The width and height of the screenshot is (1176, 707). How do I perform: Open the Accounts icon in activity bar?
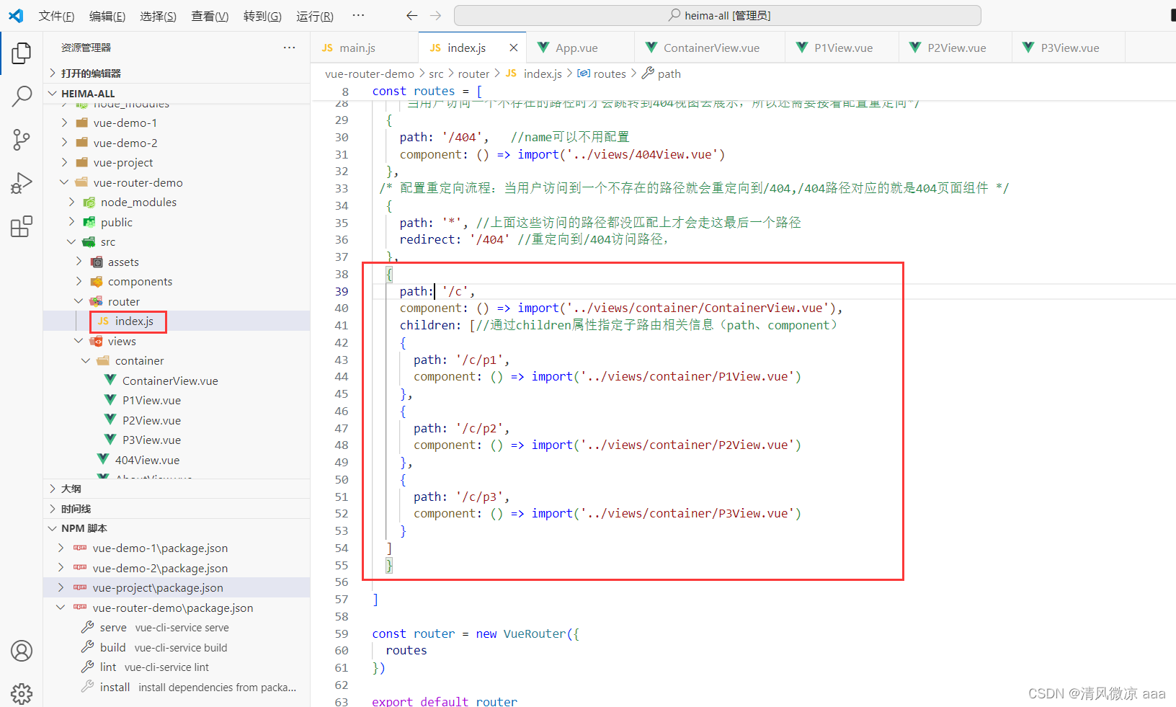tap(22, 651)
